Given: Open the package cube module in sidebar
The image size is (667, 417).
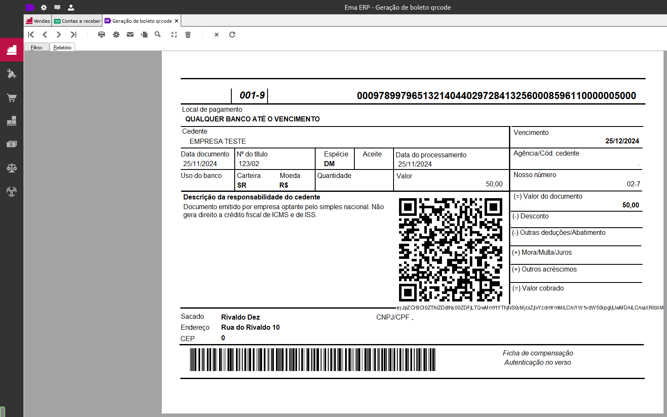Looking at the screenshot, I should 12,192.
